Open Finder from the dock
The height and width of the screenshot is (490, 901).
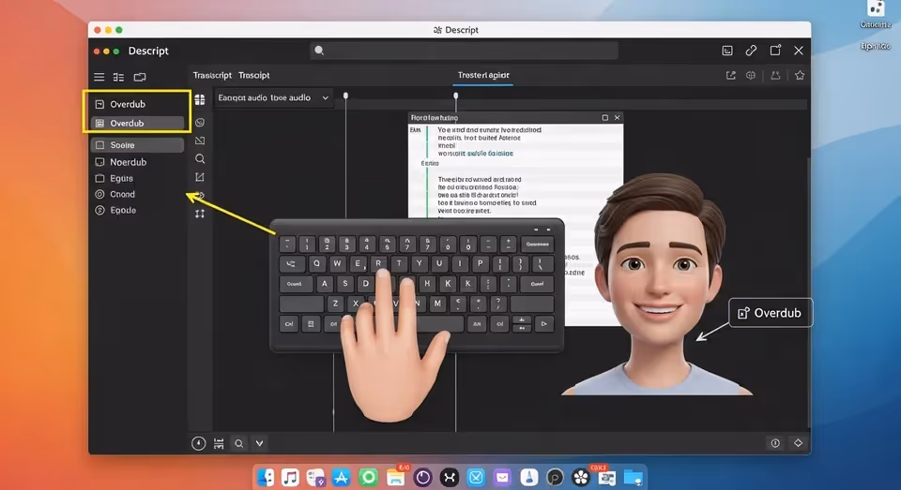pyautogui.click(x=266, y=478)
